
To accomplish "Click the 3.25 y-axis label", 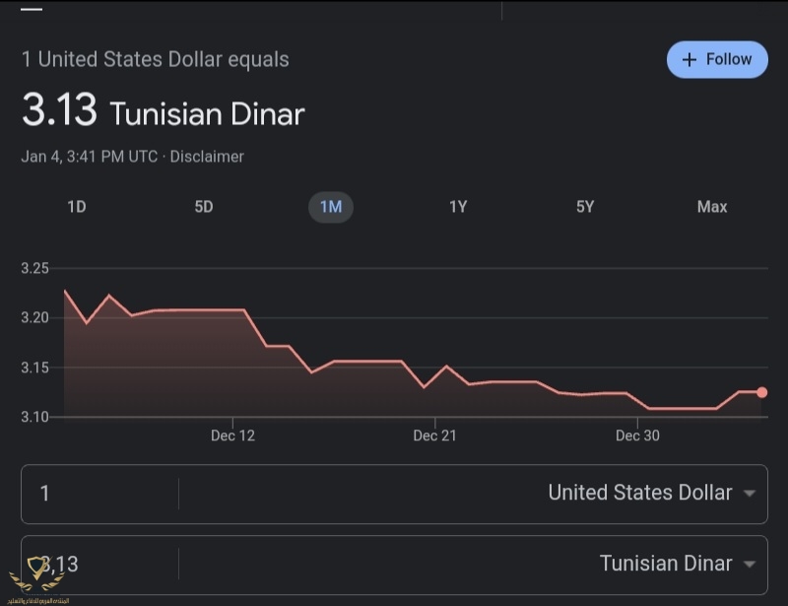I will pos(34,268).
